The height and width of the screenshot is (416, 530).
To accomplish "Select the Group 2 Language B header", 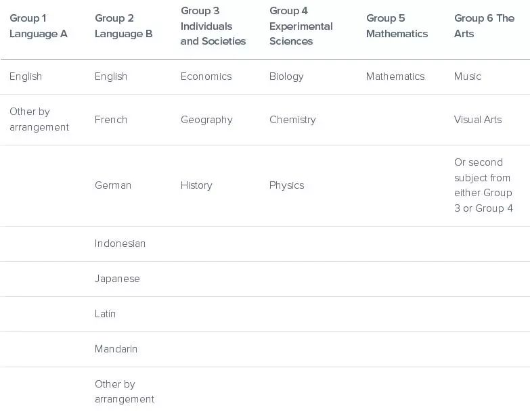I will [124, 26].
